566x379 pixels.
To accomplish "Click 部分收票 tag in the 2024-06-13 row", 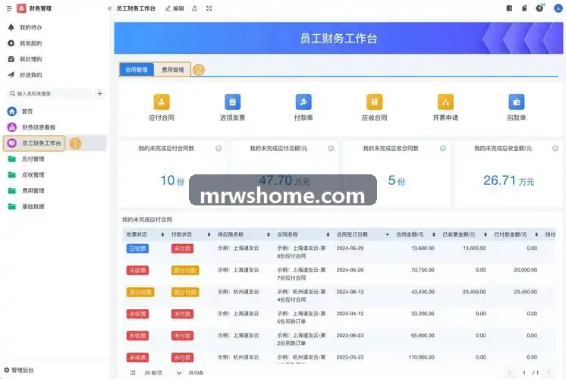I will tap(140, 292).
